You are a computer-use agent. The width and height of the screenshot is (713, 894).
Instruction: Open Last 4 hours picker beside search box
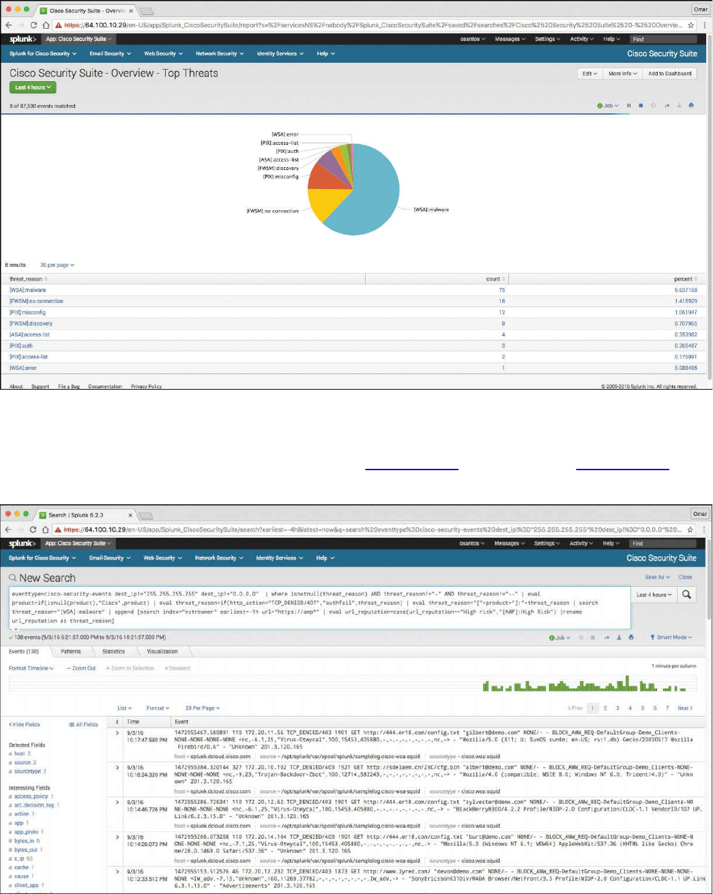click(x=654, y=594)
